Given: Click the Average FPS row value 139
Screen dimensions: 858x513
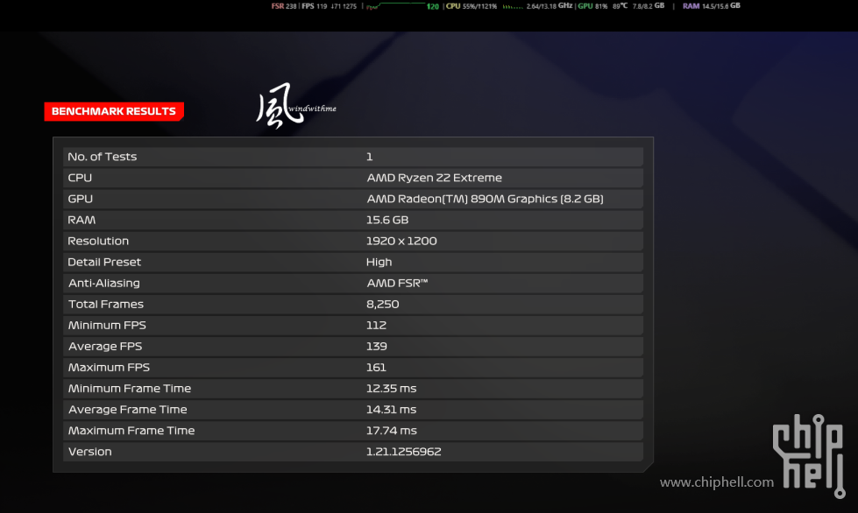Looking at the screenshot, I should point(376,347).
